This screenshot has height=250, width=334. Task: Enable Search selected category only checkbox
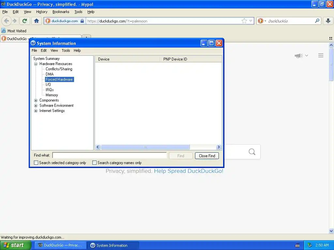pyautogui.click(x=36, y=163)
